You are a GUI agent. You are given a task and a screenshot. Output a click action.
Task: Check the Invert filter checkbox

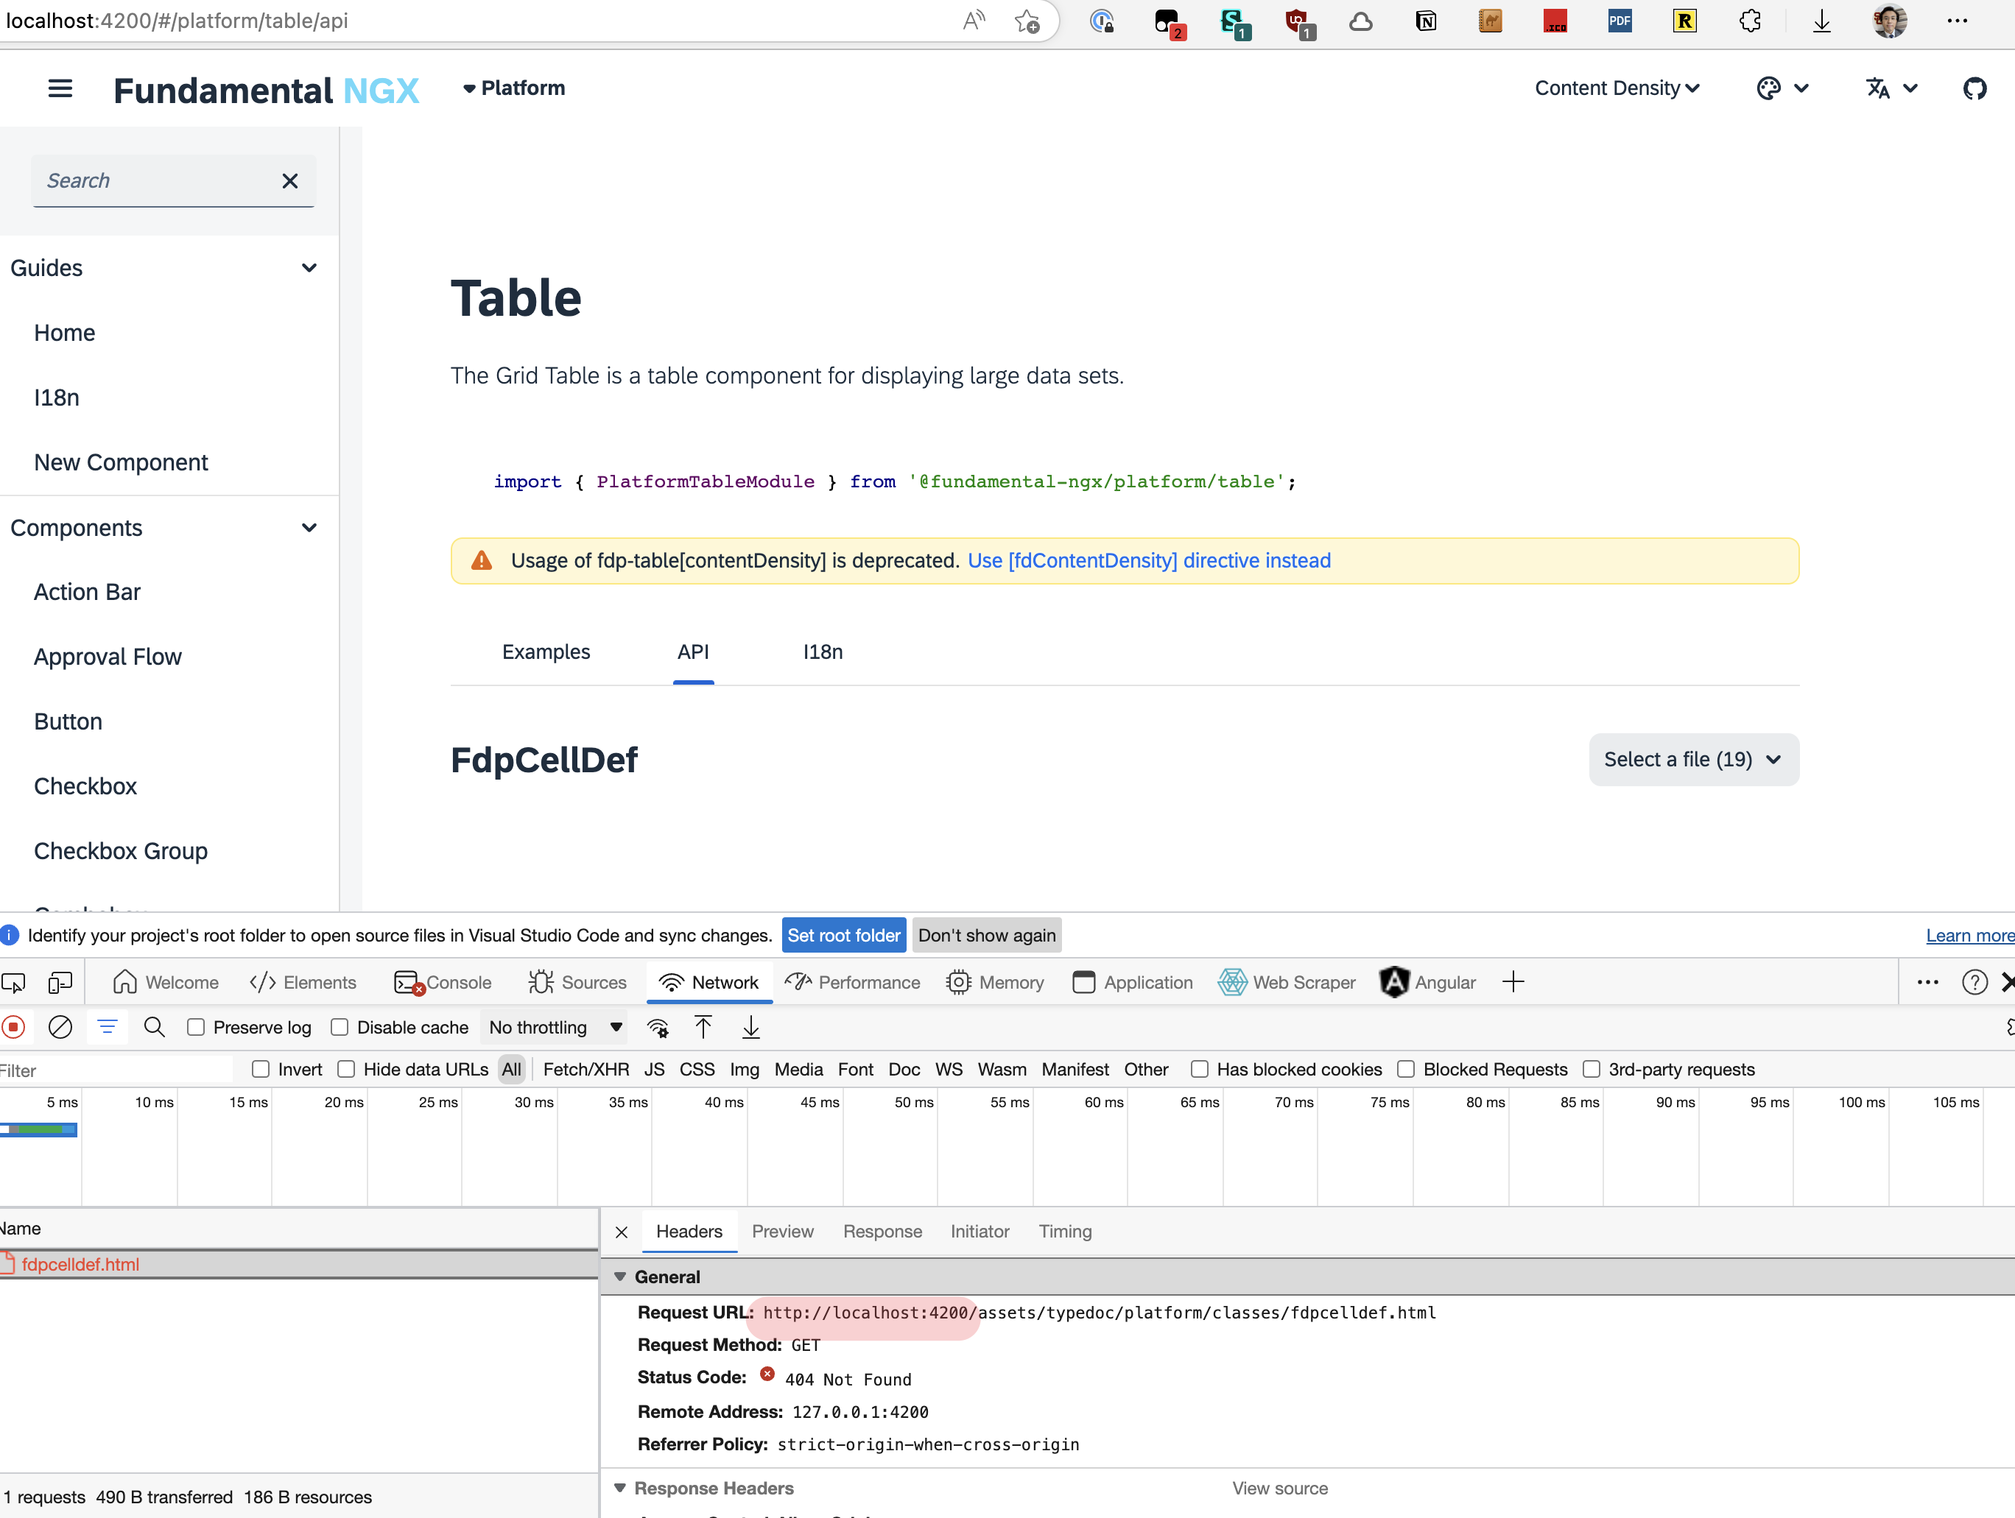[261, 1069]
